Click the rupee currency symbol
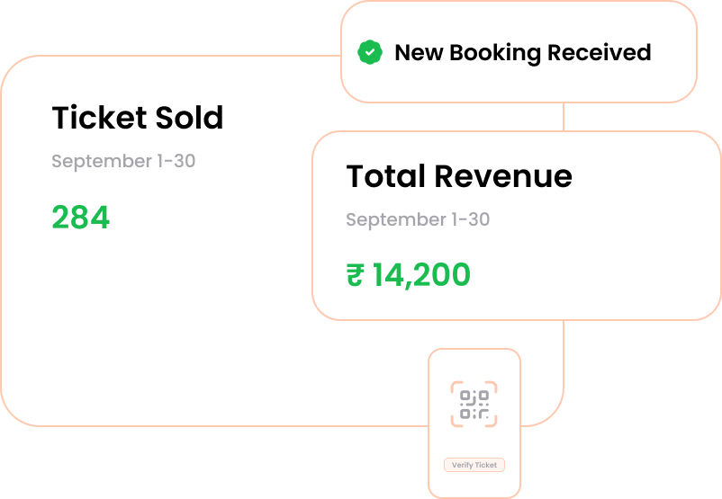 (355, 275)
